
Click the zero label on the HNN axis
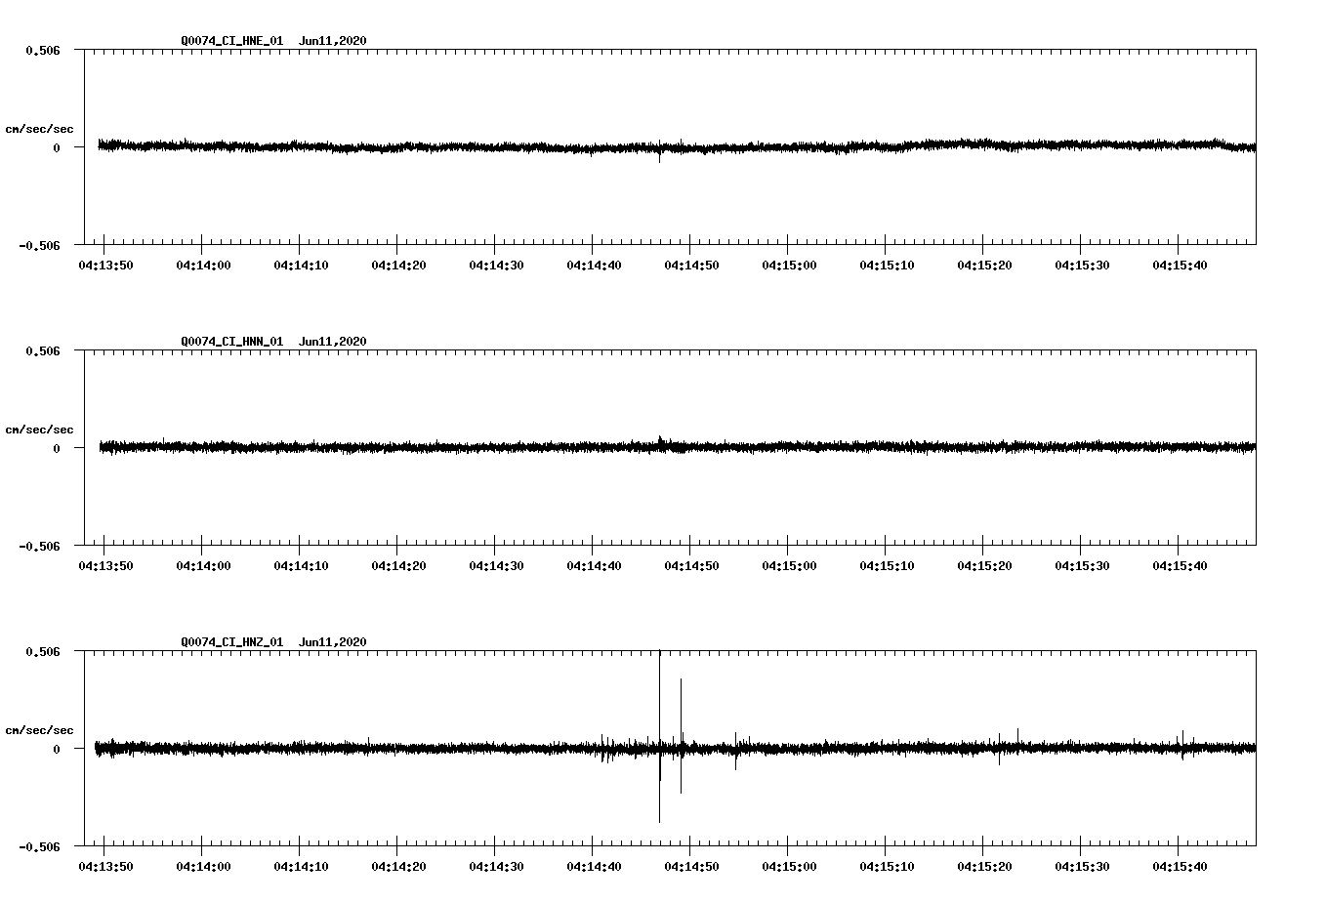(x=57, y=448)
